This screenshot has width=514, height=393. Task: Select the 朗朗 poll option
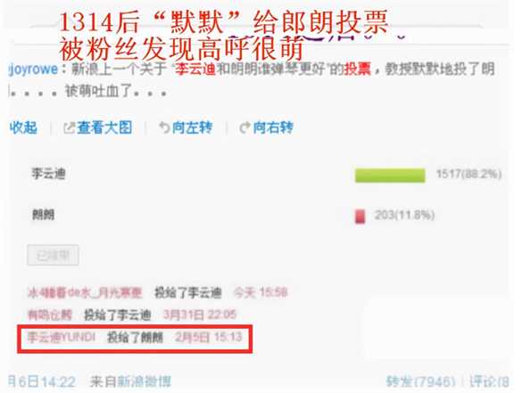point(43,215)
